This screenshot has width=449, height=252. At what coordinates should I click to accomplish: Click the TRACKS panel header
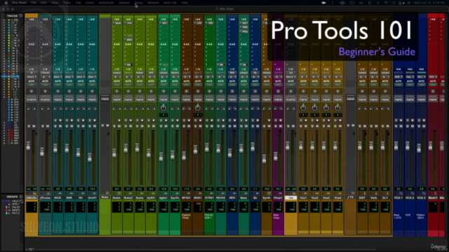point(13,15)
